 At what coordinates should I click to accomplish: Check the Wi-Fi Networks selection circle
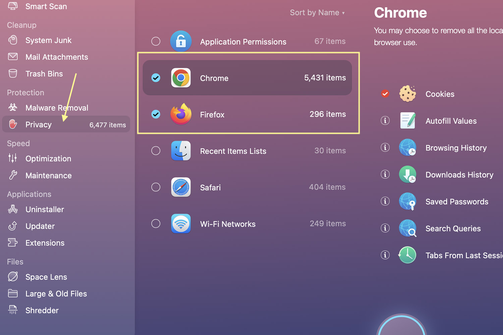(156, 223)
